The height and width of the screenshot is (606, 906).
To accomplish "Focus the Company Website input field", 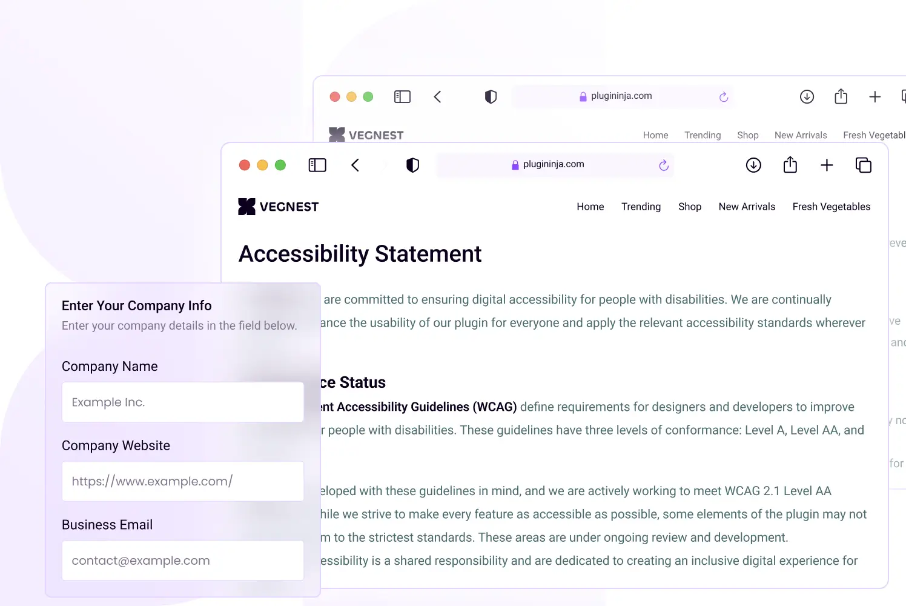I will [183, 481].
